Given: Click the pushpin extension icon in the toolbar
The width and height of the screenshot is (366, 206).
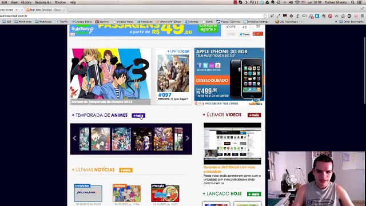Looking at the screenshot, I should tap(272, 16).
